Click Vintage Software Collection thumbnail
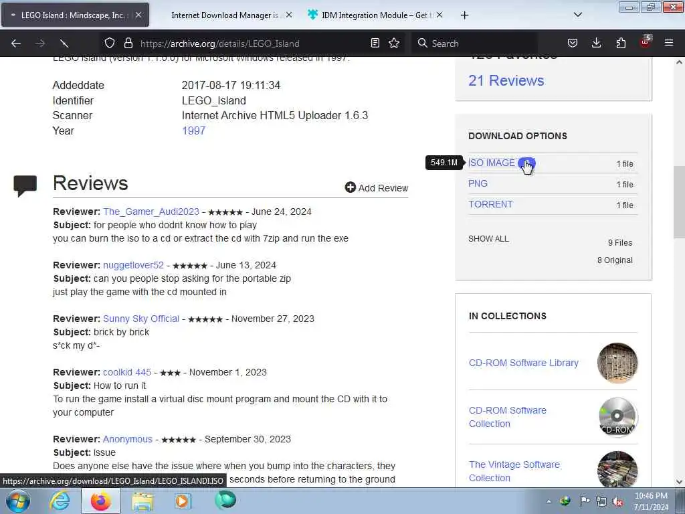Viewport: 685px width, 514px height. pos(617,469)
